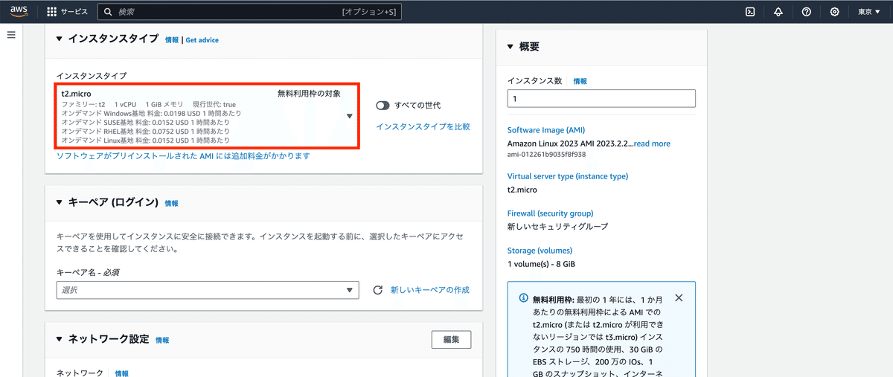Click the 1 volume(s) - 8 GiB text
The height and width of the screenshot is (377, 893).
click(541, 264)
